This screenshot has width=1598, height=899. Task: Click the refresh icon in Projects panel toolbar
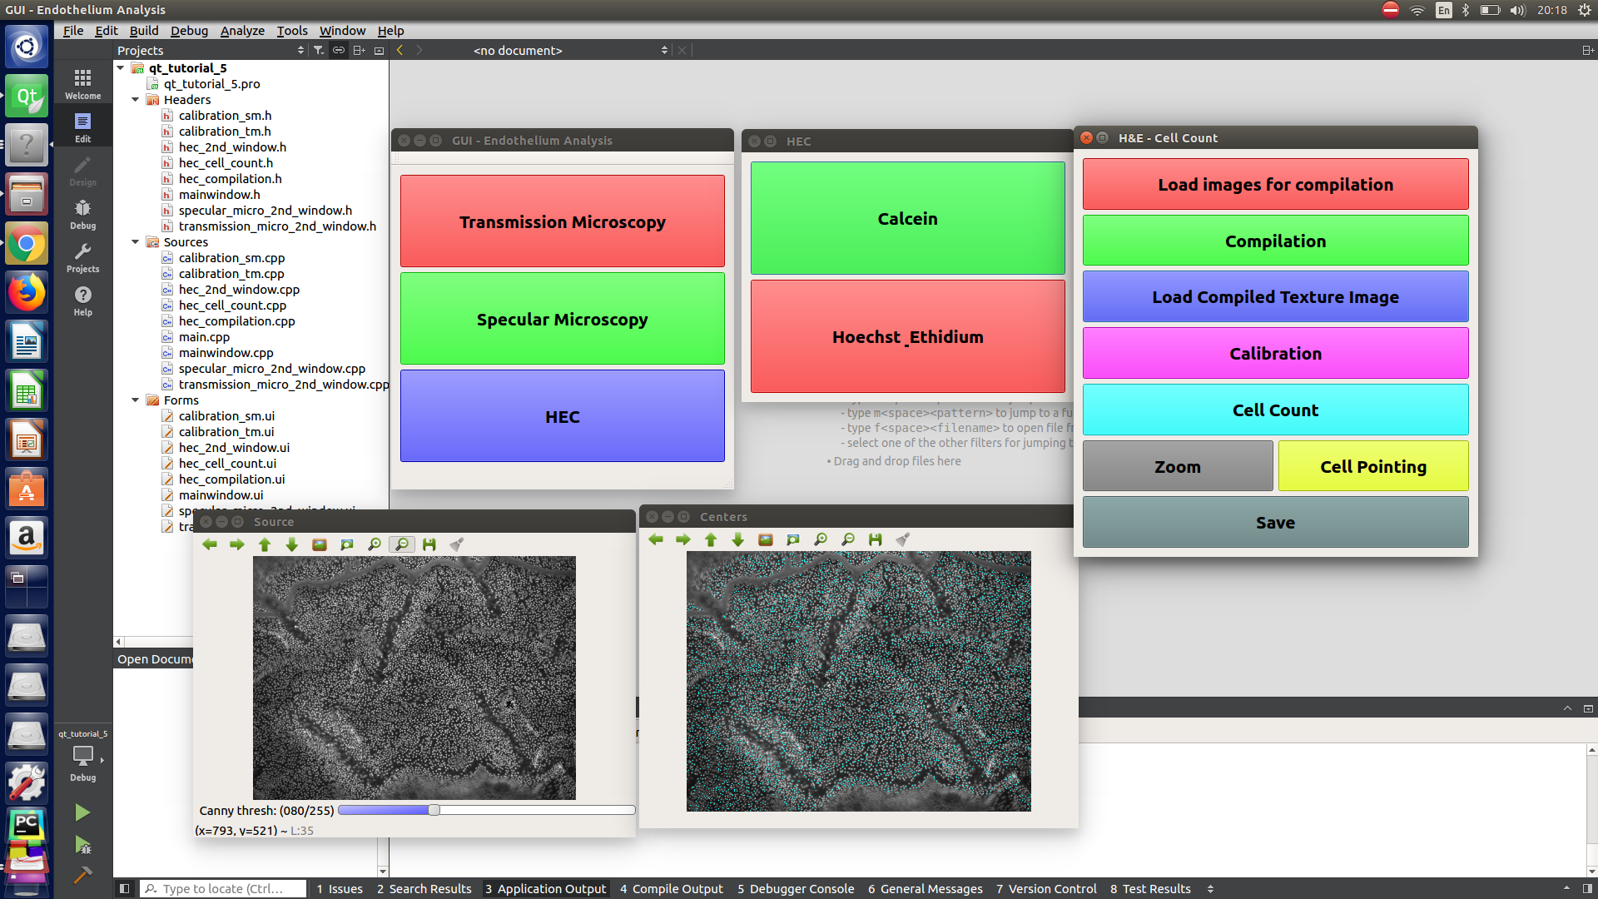click(x=339, y=51)
